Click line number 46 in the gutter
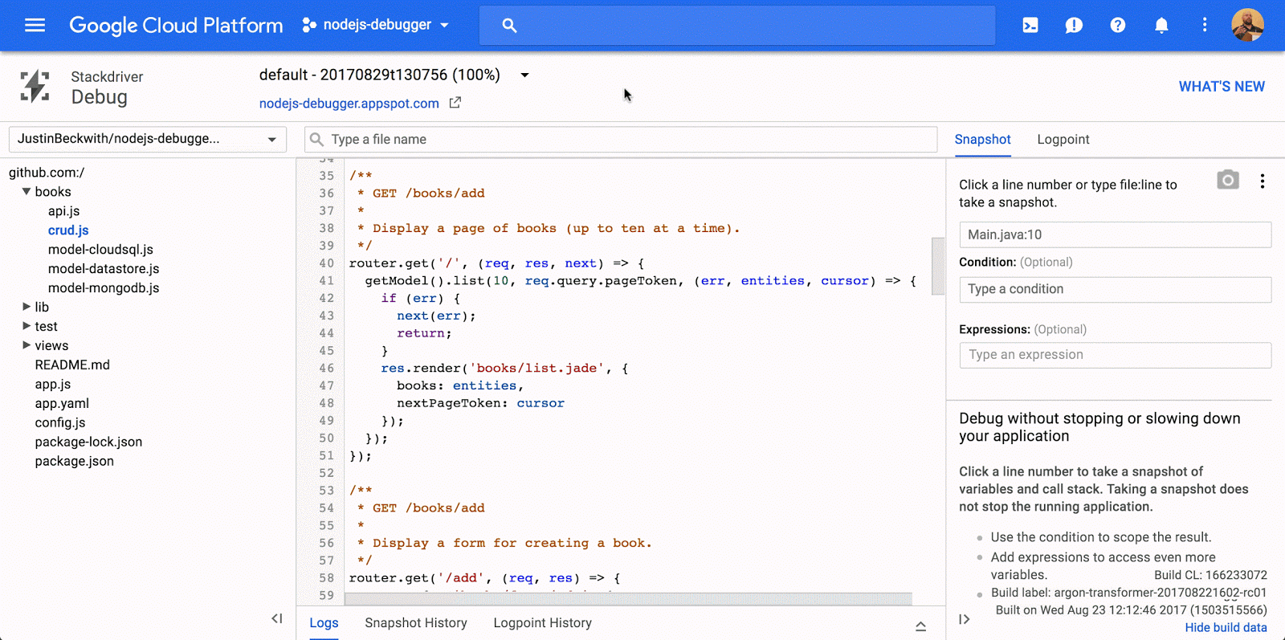The height and width of the screenshot is (640, 1285). point(326,369)
